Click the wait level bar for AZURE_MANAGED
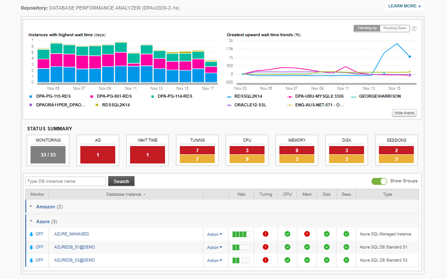Viewport: 447px width, 279px height. 241,234
